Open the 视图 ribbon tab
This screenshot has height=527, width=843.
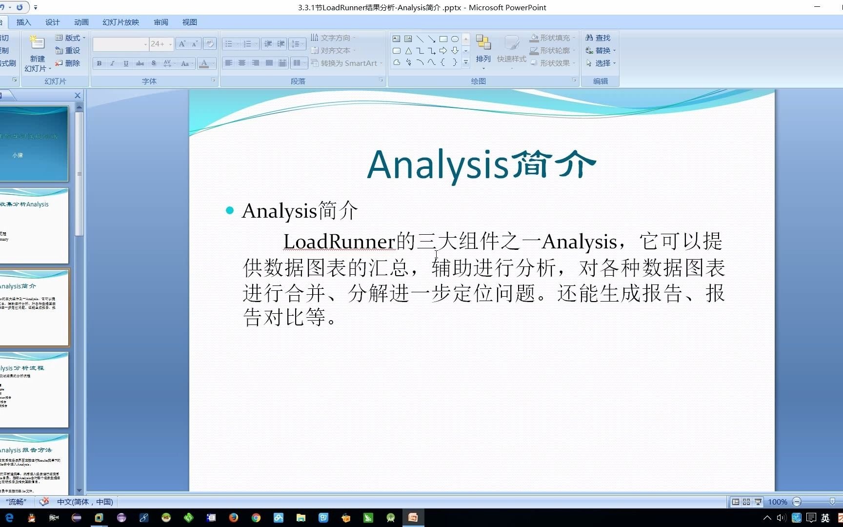(190, 22)
